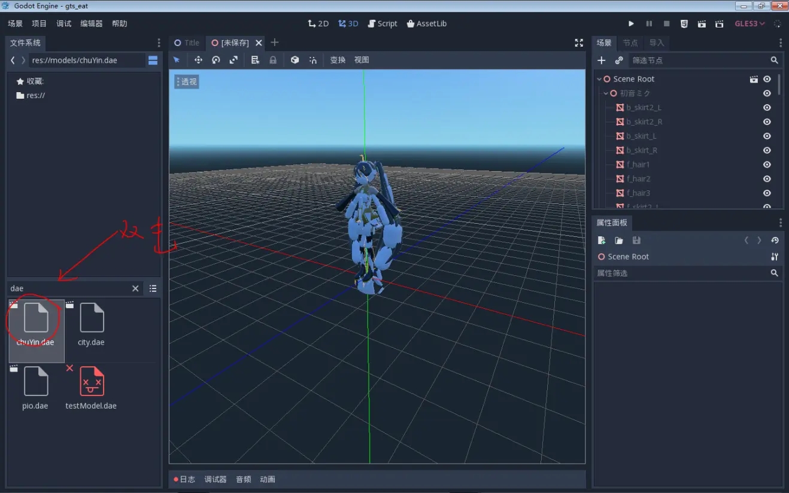
Task: Click the Play project button
Action: tap(631, 24)
